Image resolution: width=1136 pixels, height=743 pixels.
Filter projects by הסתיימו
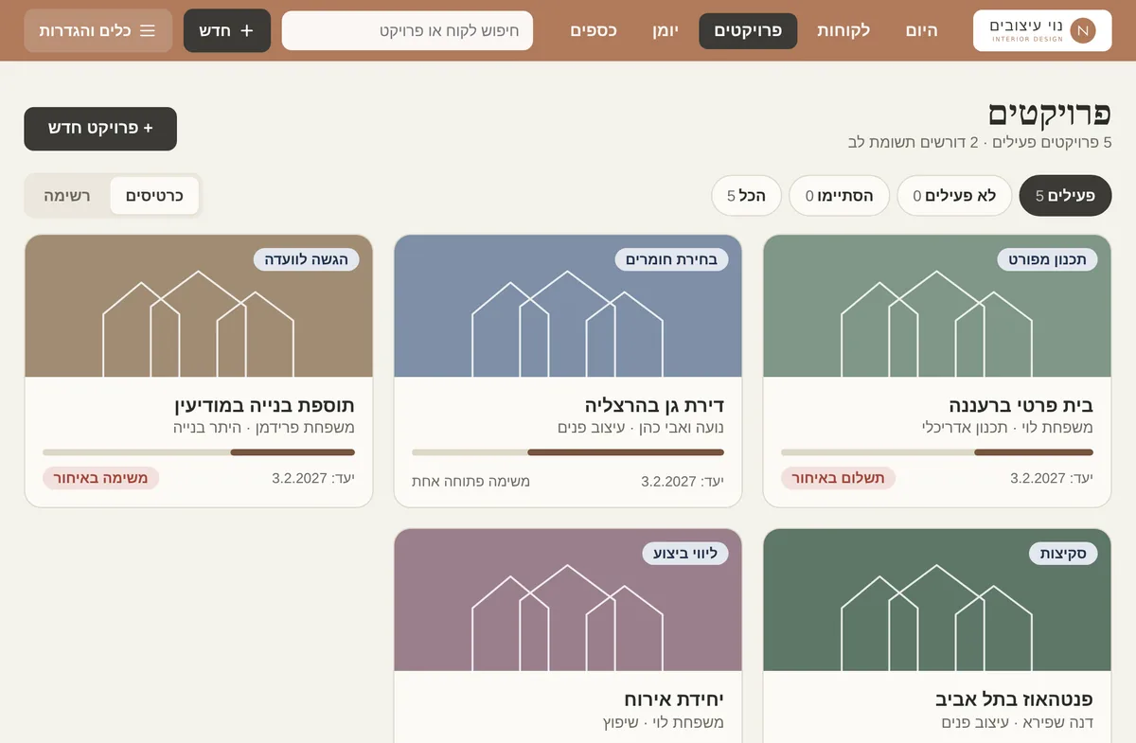pyautogui.click(x=839, y=196)
